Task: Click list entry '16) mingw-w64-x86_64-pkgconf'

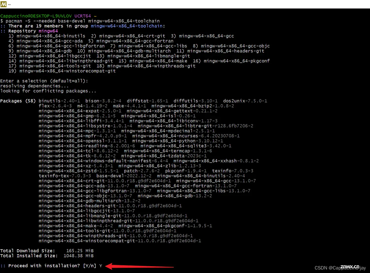Action: pyautogui.click(x=231, y=61)
